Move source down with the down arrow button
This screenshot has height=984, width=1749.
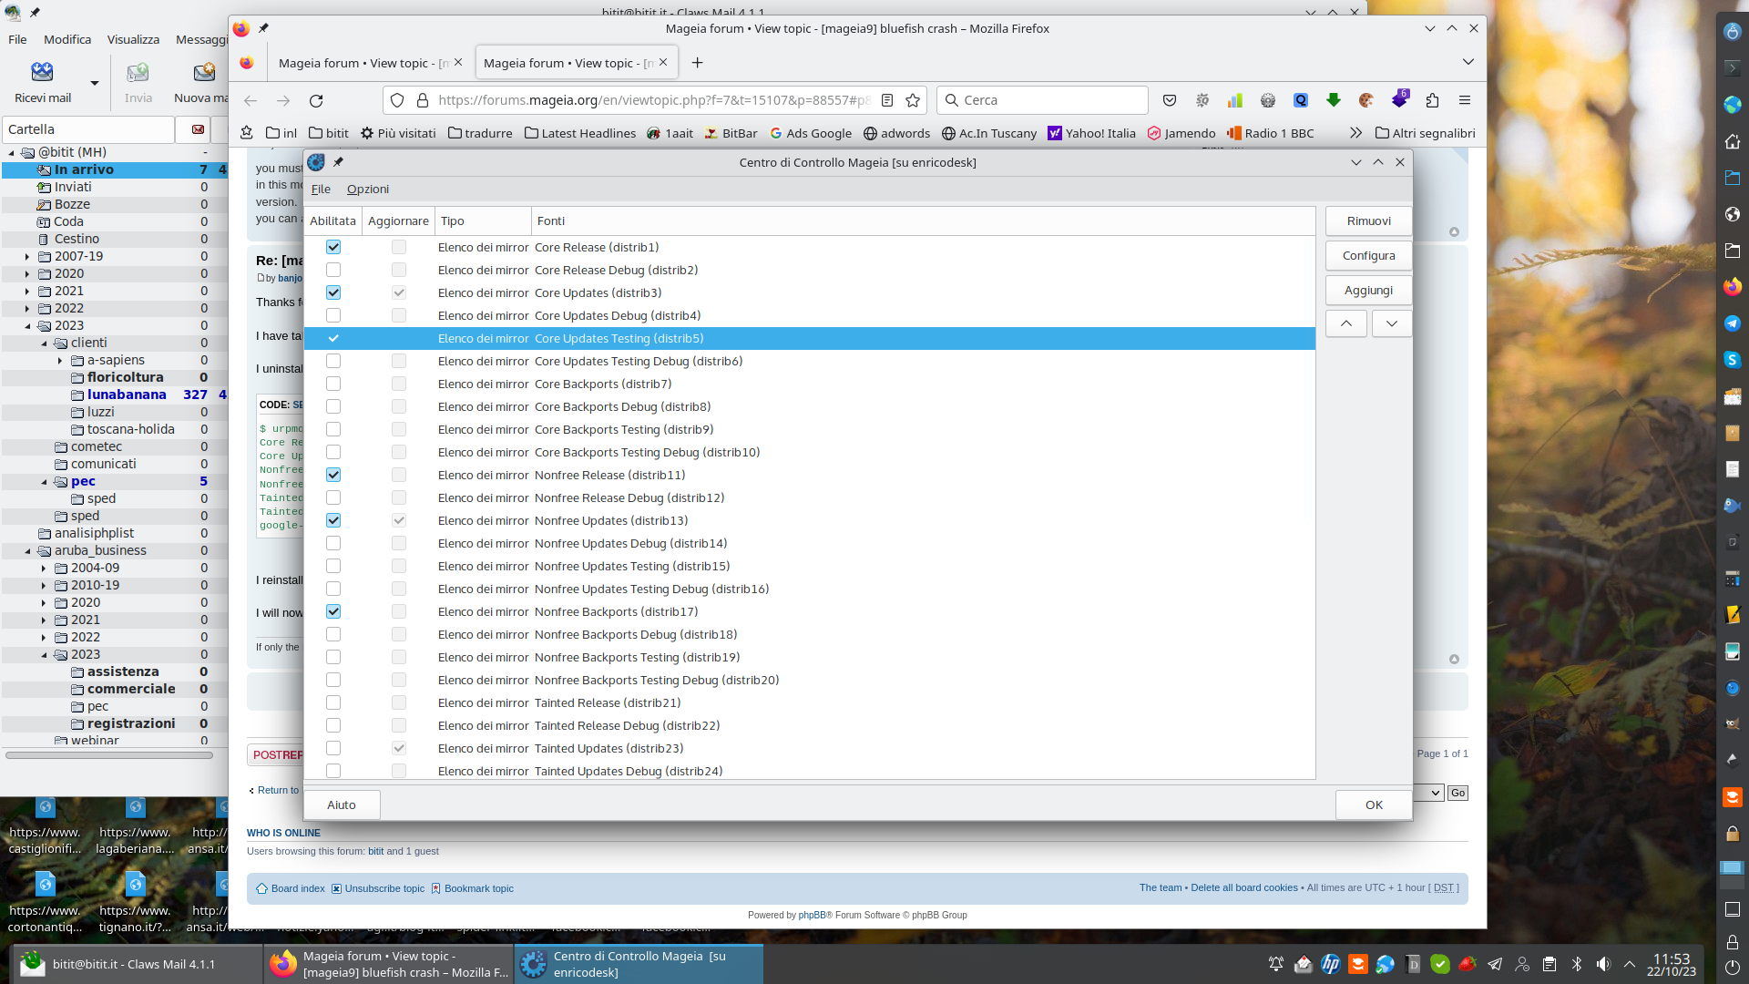1392,323
